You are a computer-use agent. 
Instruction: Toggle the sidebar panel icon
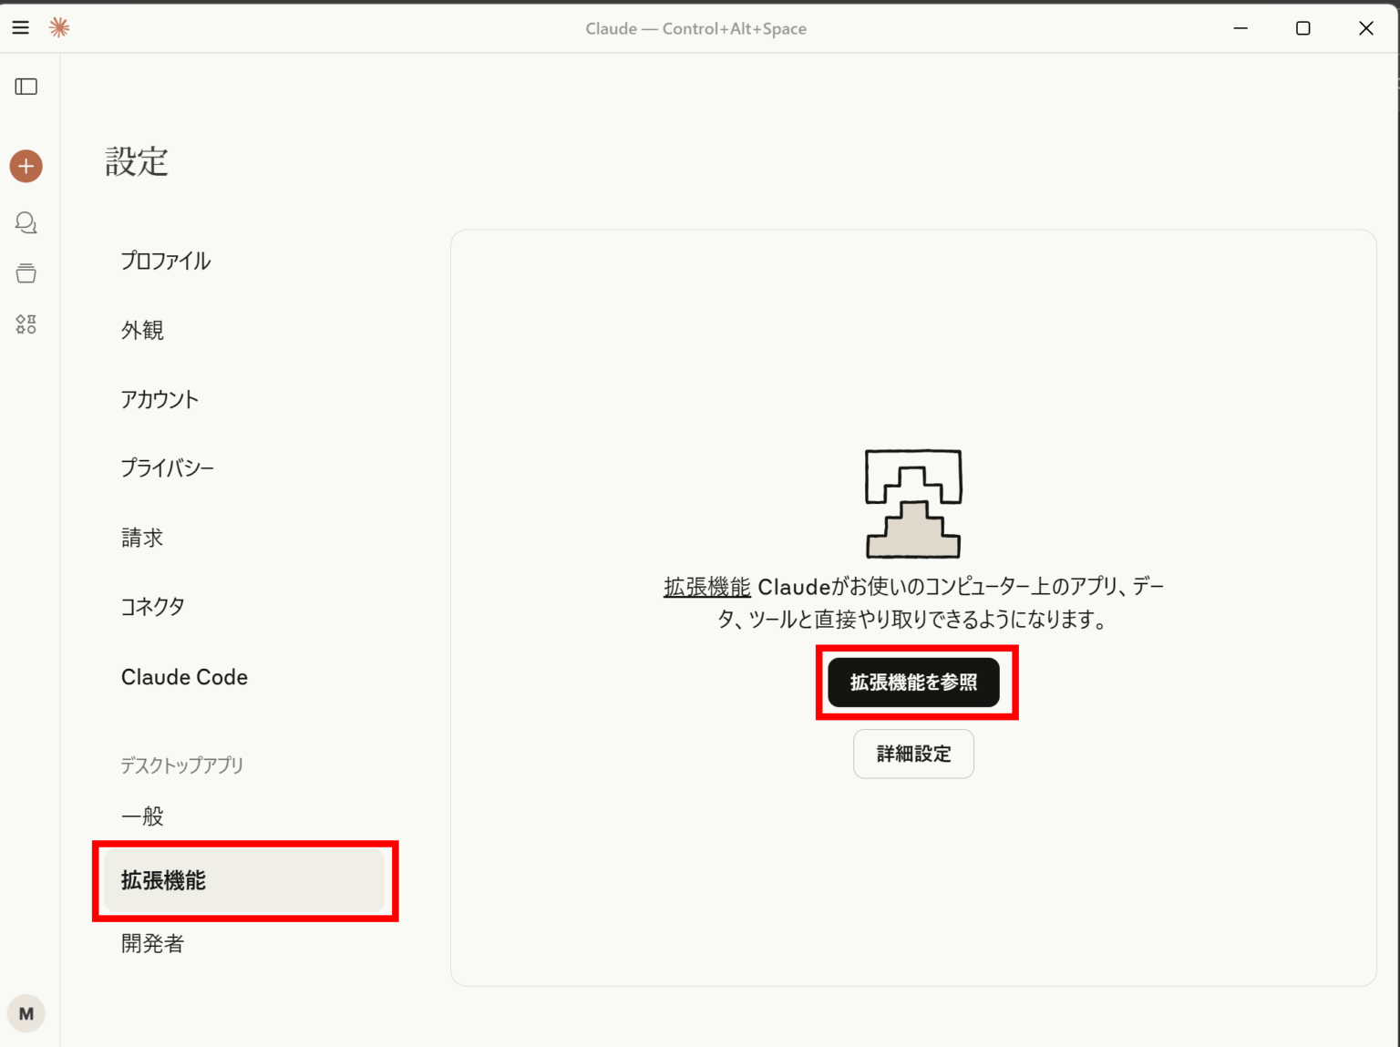pyautogui.click(x=26, y=87)
